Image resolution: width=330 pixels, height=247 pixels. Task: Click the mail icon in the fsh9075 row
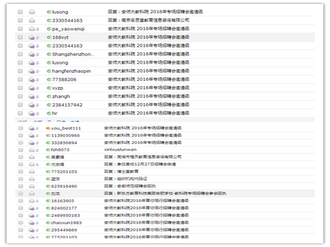tap(31, 150)
